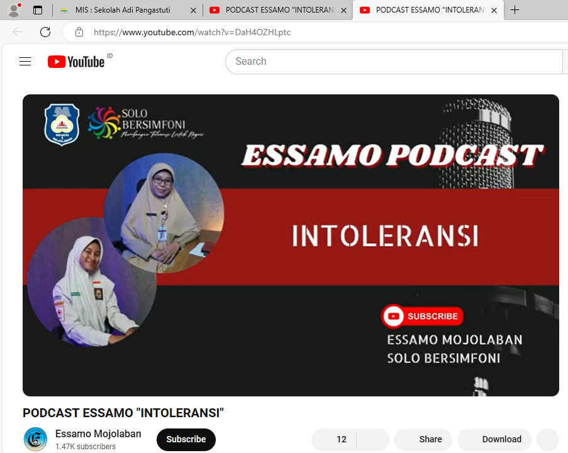Click the YouTube logo to go home
This screenshot has width=568, height=453.
[x=76, y=62]
